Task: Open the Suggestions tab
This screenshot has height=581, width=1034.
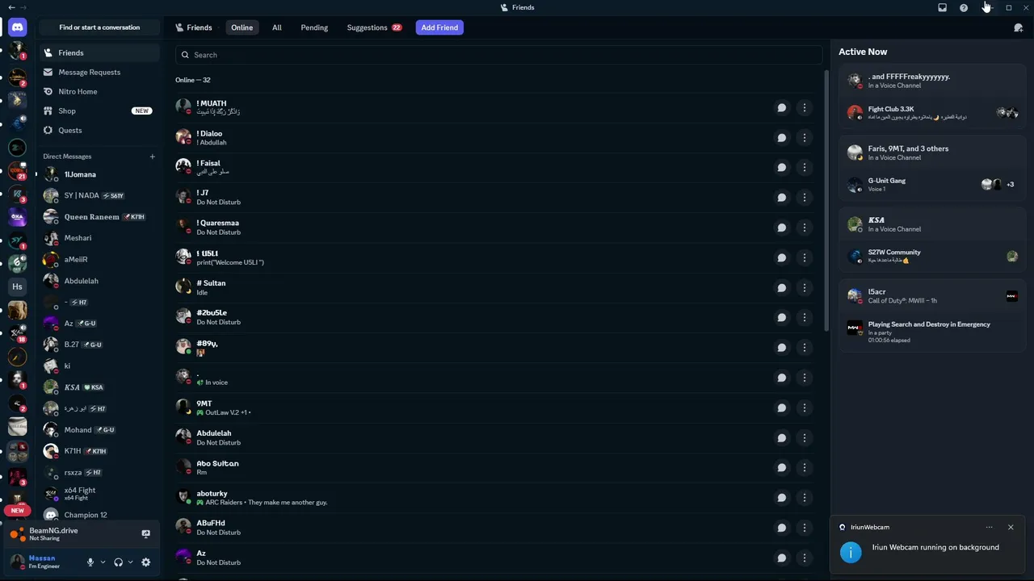Action: [374, 27]
